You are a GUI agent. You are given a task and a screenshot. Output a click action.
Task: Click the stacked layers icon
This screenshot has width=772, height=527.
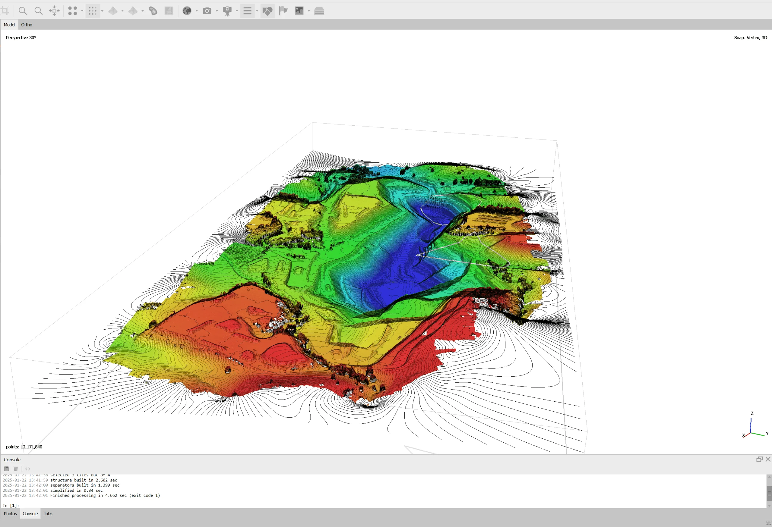(319, 11)
